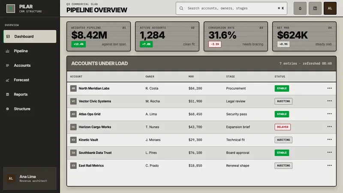This screenshot has width=343, height=193.
Task: Click the HC avatar for Horizon Cargo Works
Action: coord(73,127)
